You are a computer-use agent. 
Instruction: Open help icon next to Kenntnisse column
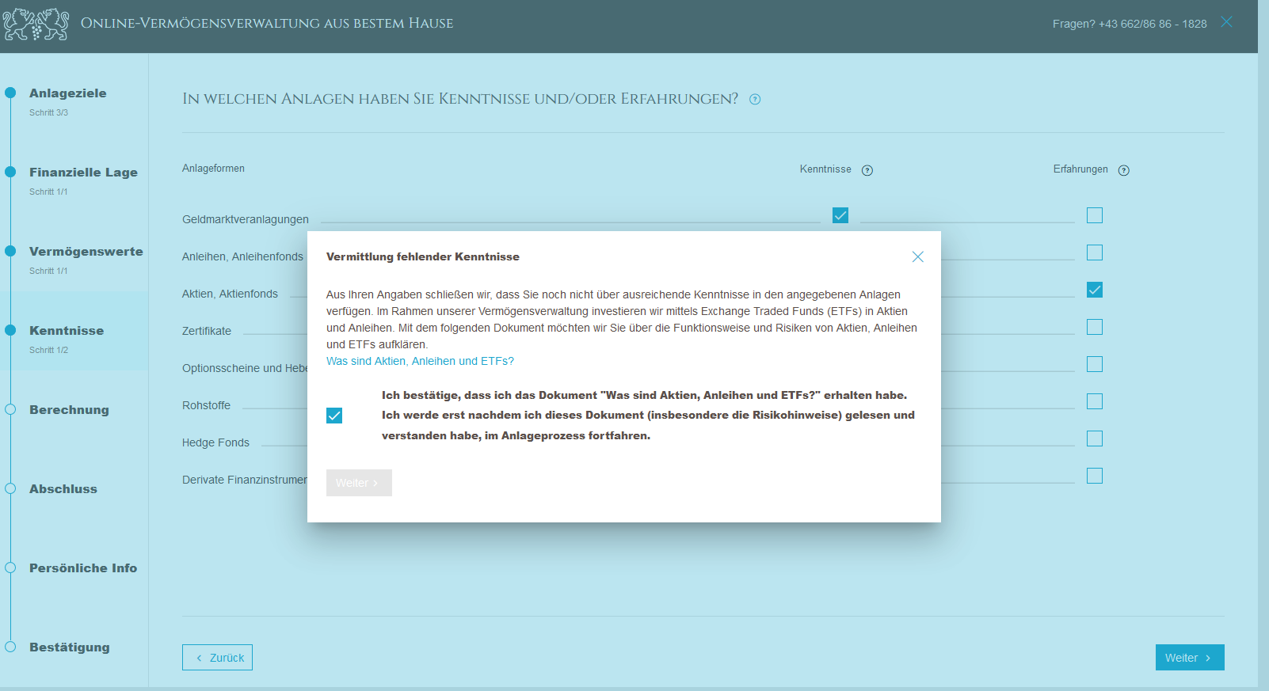[867, 170]
